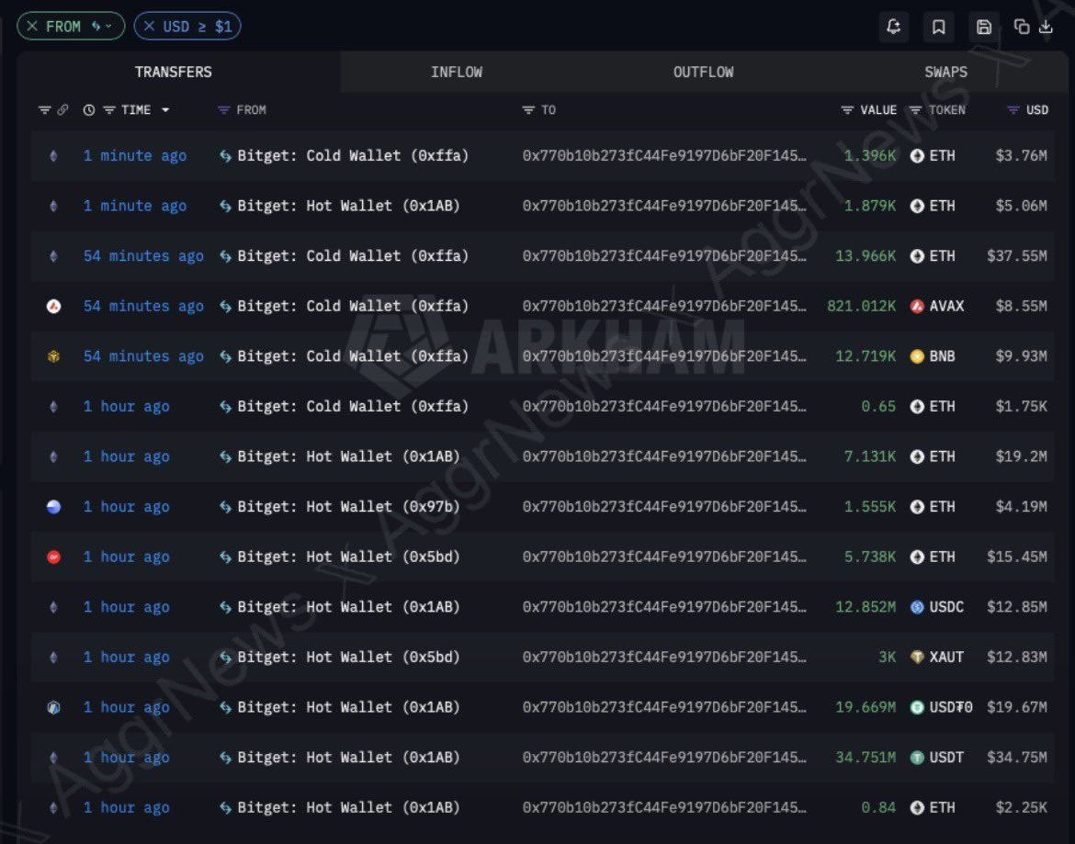Click the USDC token icon
The image size is (1075, 844).
[917, 607]
